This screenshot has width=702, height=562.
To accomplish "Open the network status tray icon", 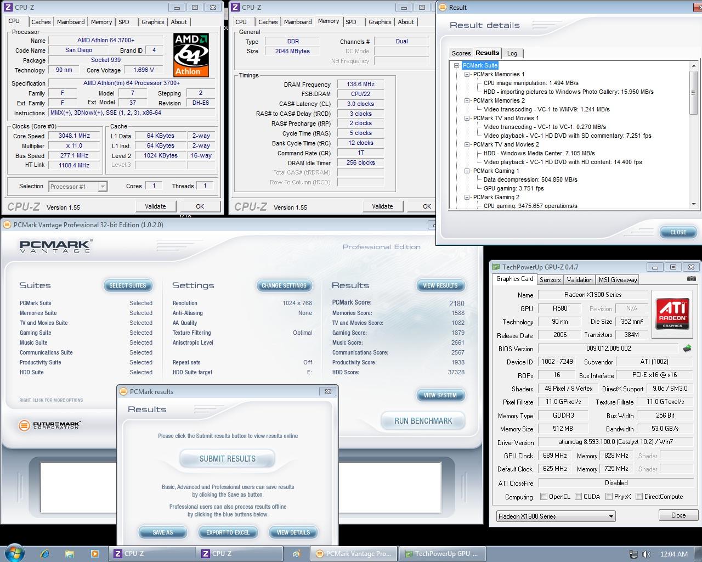I will pos(633,554).
